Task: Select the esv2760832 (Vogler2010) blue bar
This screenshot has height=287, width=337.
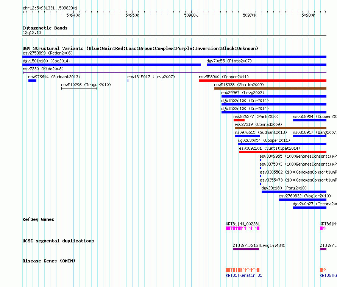Action: 303,200
